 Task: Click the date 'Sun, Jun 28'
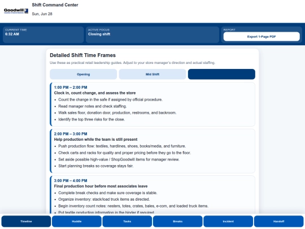(42, 14)
